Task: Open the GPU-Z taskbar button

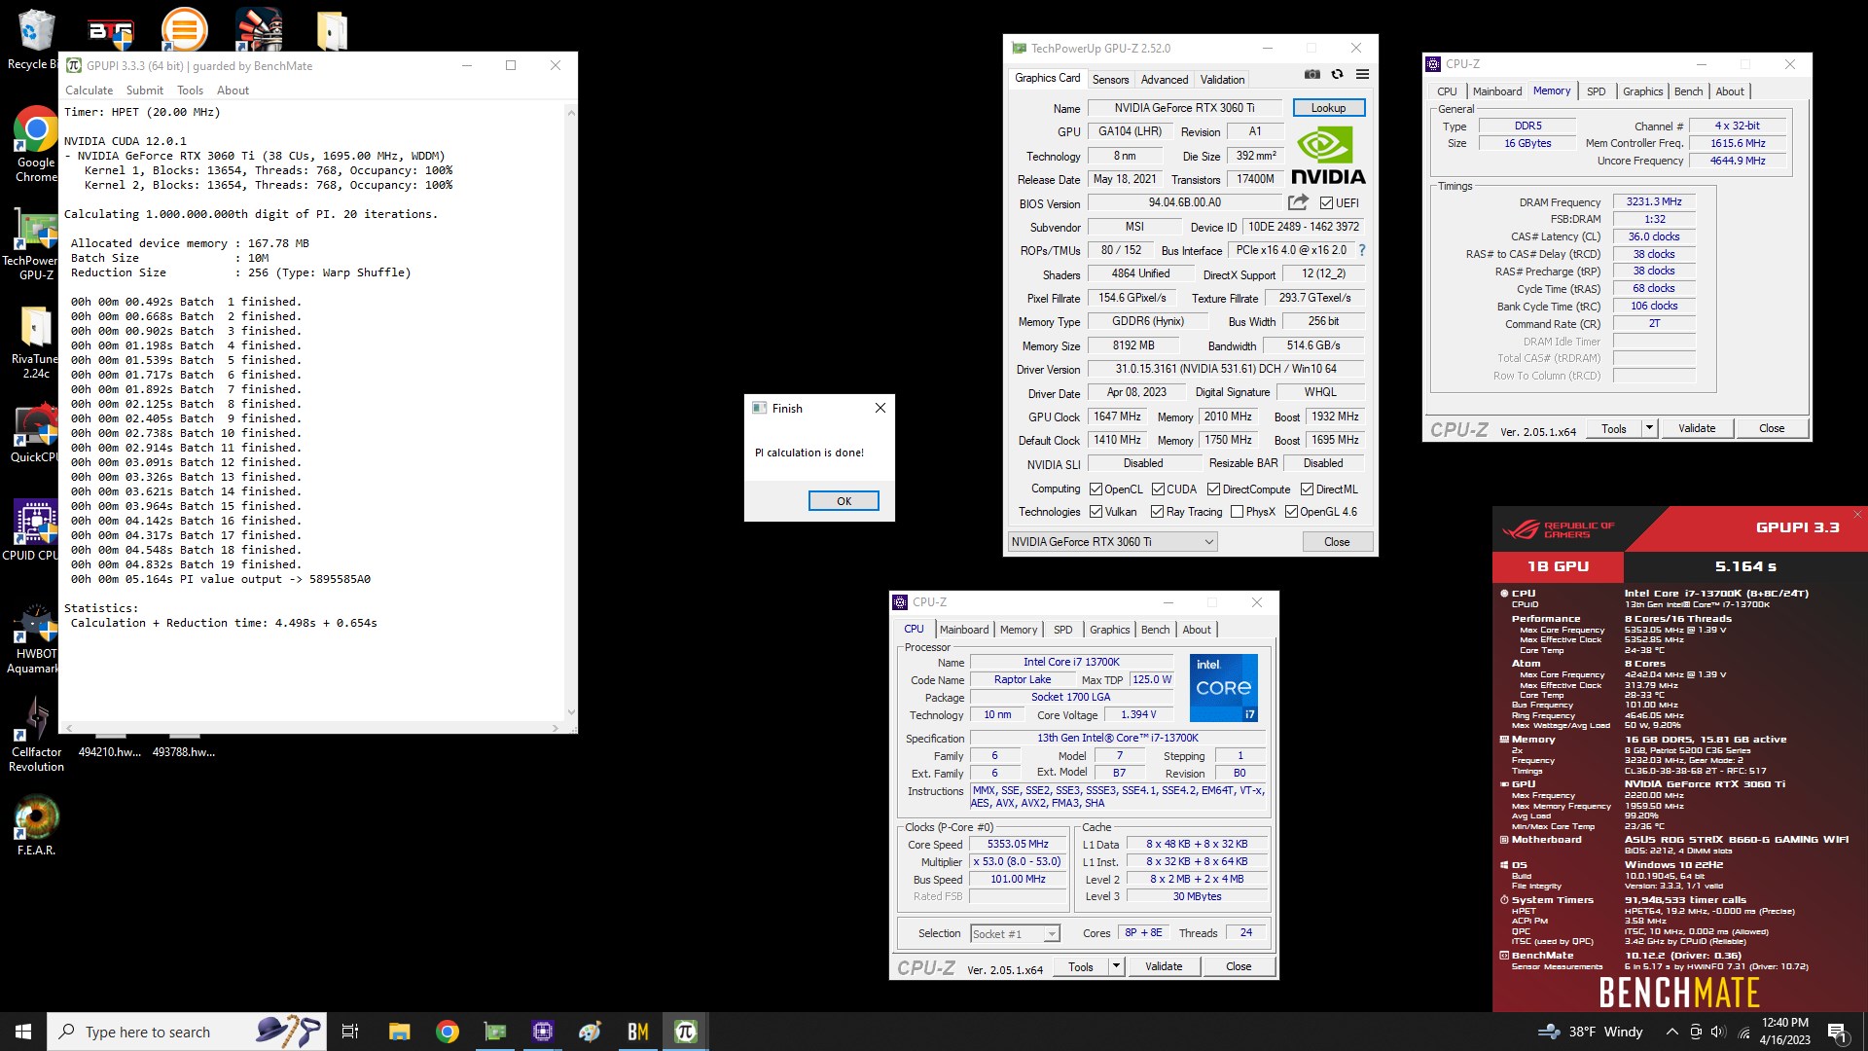Action: 495,1032
